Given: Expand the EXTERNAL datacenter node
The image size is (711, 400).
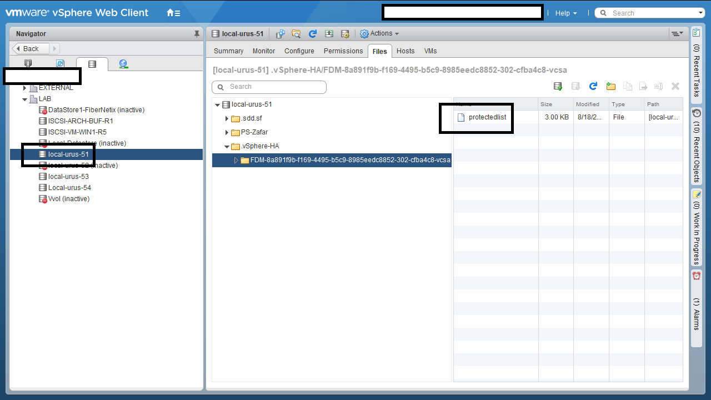Looking at the screenshot, I should [24, 88].
